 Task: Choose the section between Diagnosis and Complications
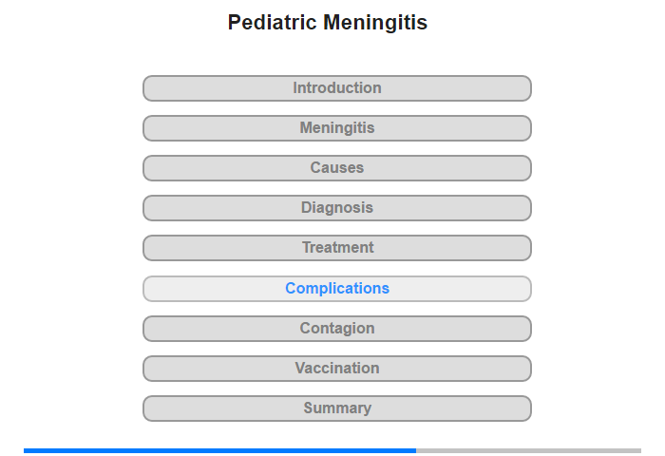point(337,248)
